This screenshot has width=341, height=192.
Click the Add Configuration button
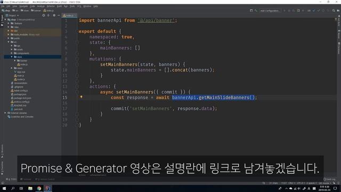tap(270, 11)
